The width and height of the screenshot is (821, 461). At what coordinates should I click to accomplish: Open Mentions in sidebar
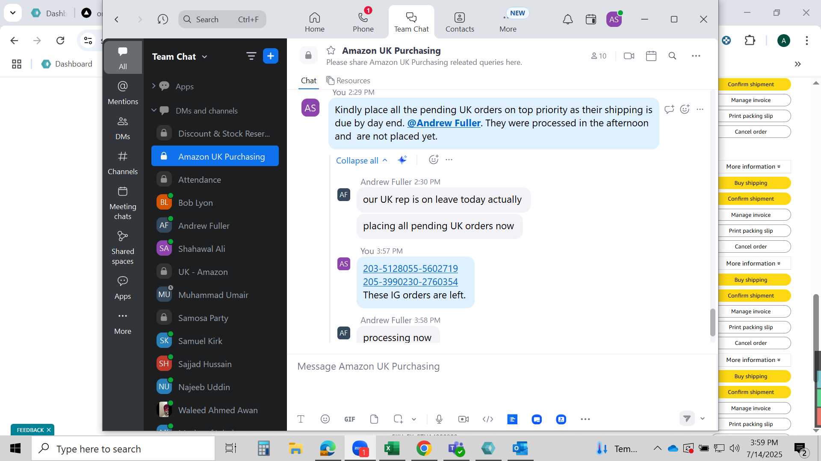pos(123,93)
